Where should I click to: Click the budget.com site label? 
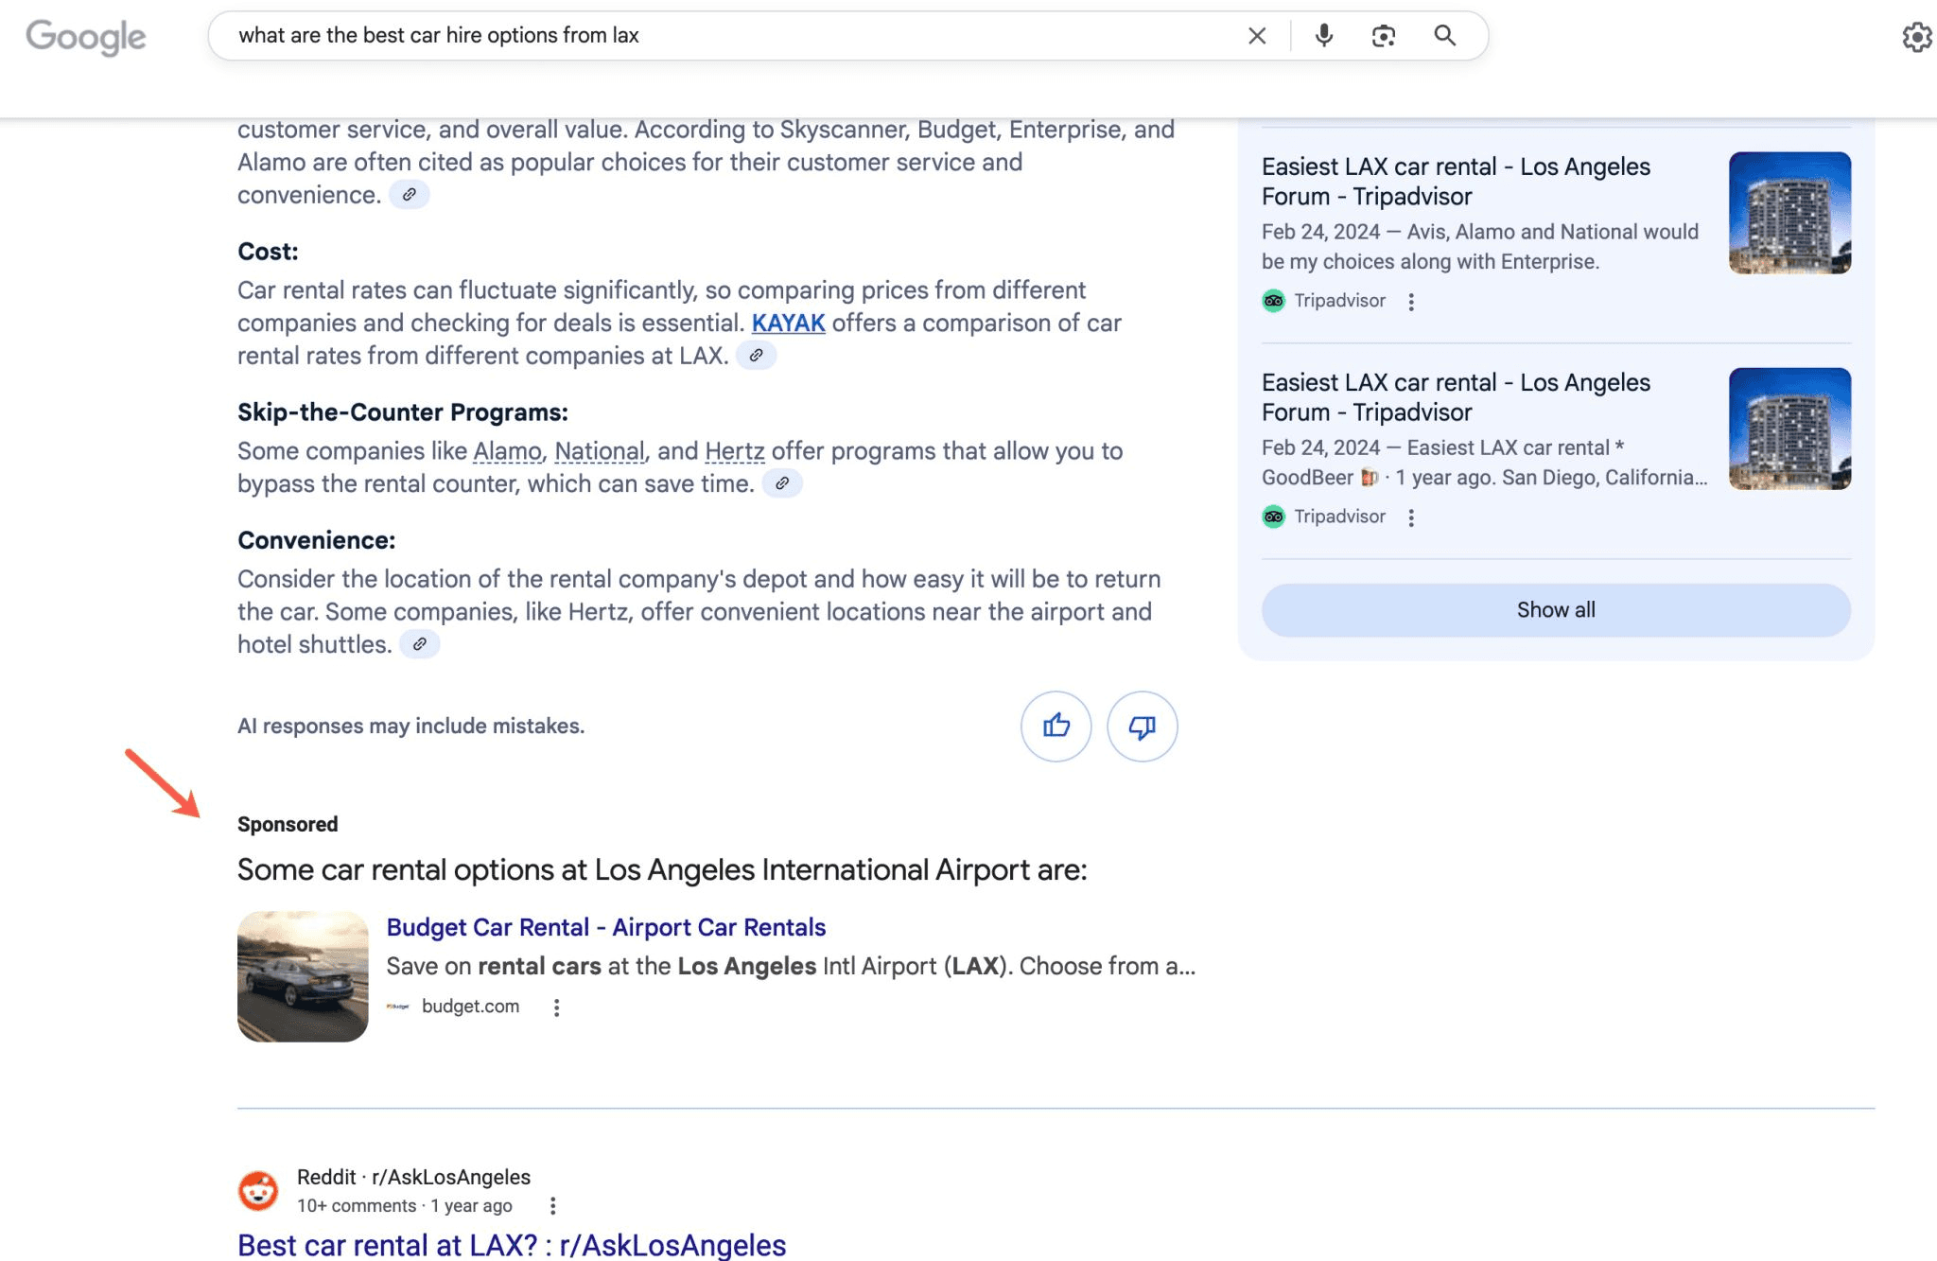tap(470, 1007)
